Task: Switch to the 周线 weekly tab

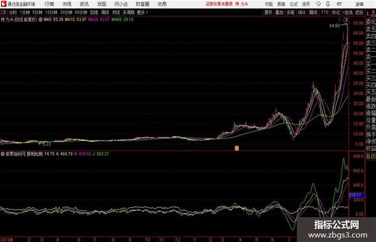Action: (x=105, y=12)
